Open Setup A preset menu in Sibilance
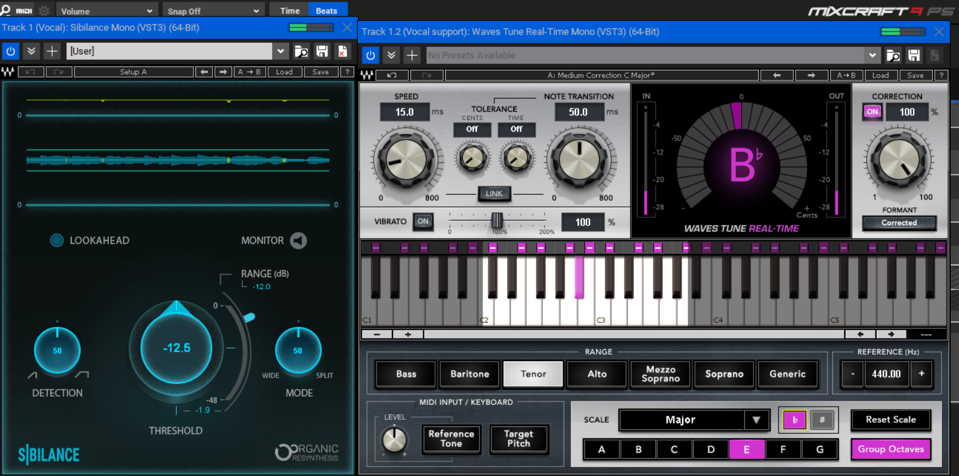This screenshot has height=476, width=959. pos(134,72)
